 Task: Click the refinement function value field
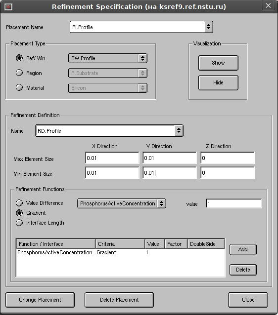(x=234, y=203)
